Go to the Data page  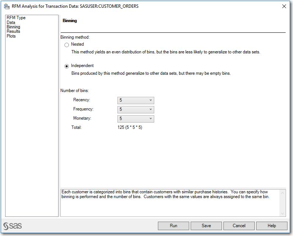[11, 22]
